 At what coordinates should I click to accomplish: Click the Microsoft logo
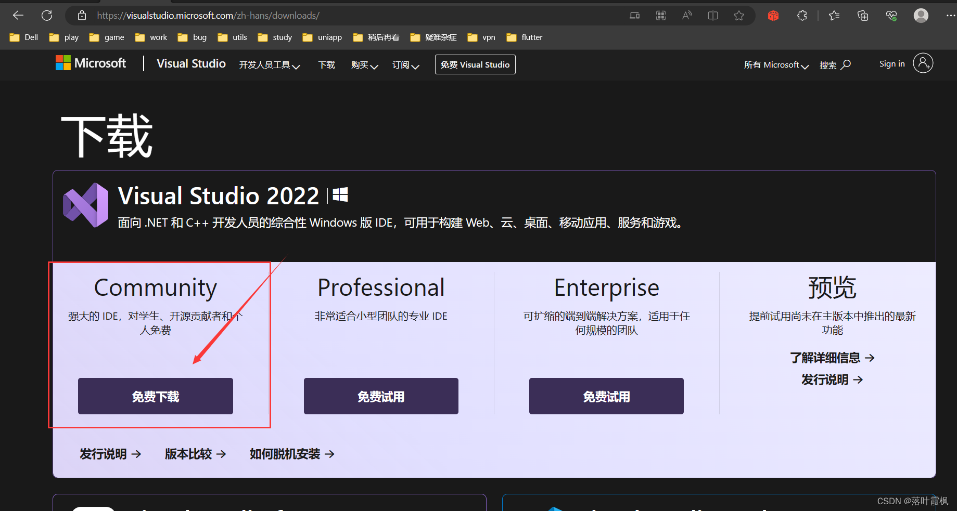91,63
